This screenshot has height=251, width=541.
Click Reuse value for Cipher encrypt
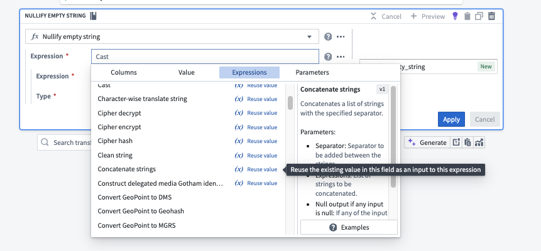262,127
